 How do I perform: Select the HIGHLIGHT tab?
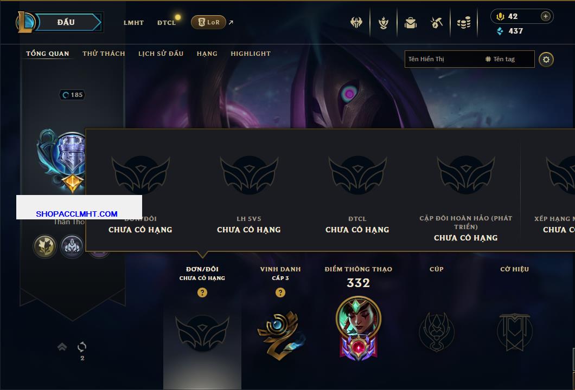(x=251, y=54)
